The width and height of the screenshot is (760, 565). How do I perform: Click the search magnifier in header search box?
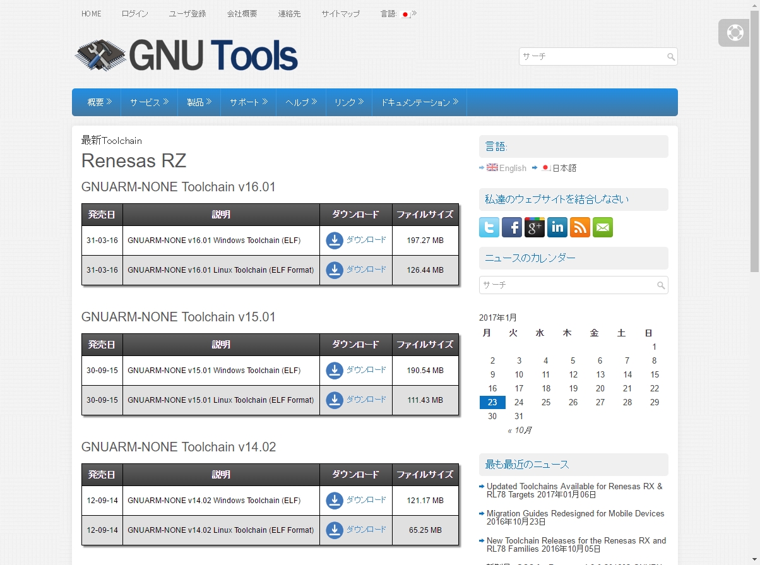click(x=671, y=57)
